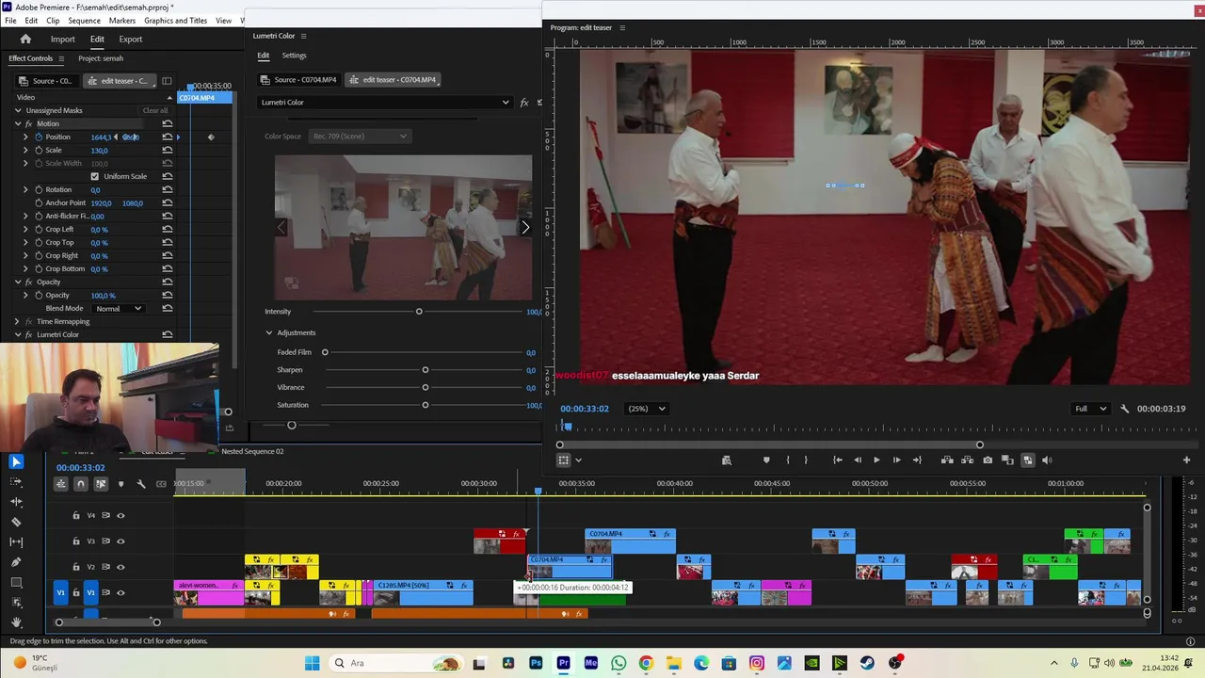Step forward one frame in program monitor
The image size is (1205, 678).
pyautogui.click(x=896, y=460)
